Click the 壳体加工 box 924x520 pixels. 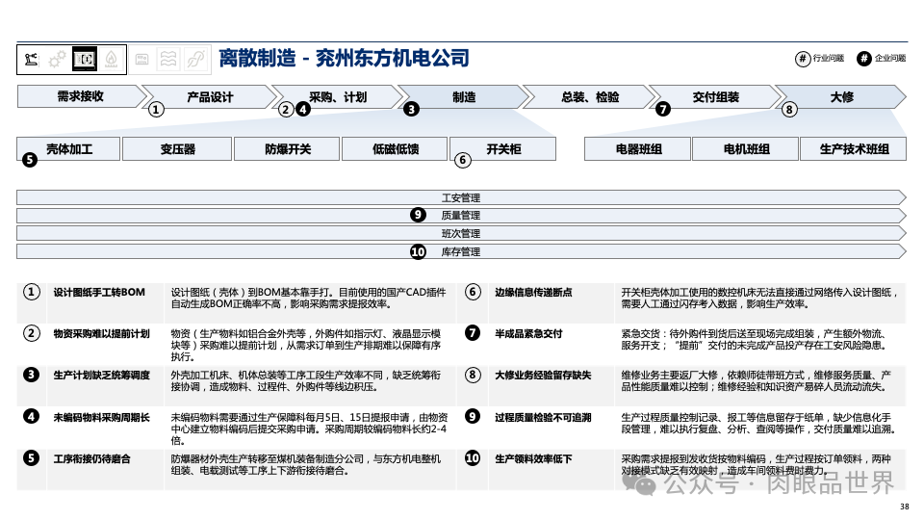69,148
